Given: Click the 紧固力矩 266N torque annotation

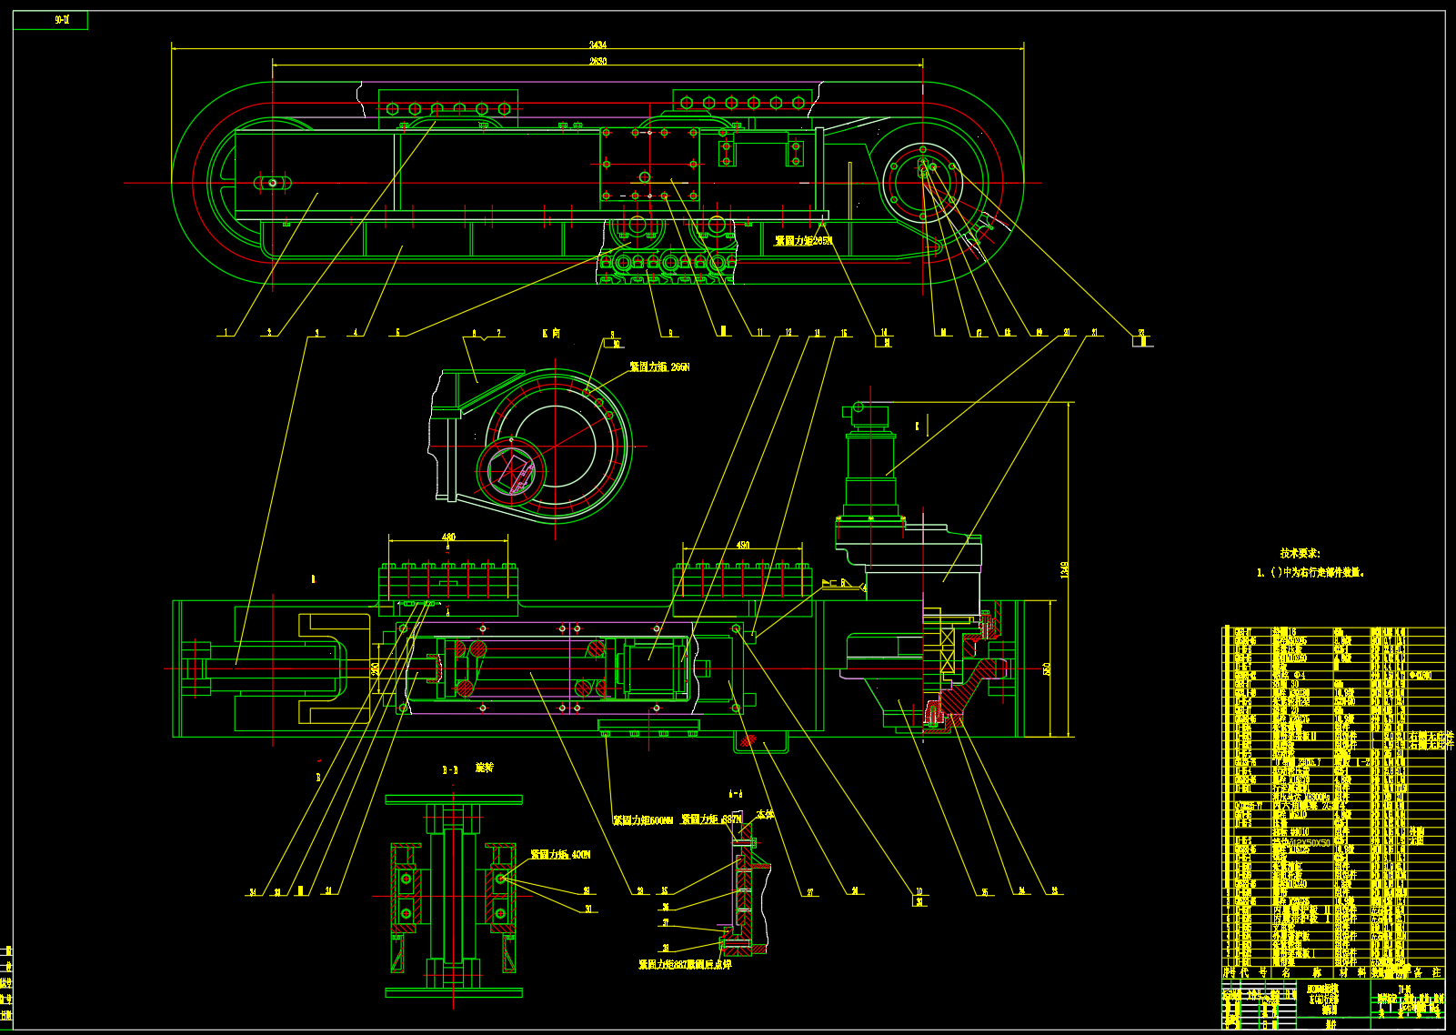Looking at the screenshot, I should [x=659, y=367].
